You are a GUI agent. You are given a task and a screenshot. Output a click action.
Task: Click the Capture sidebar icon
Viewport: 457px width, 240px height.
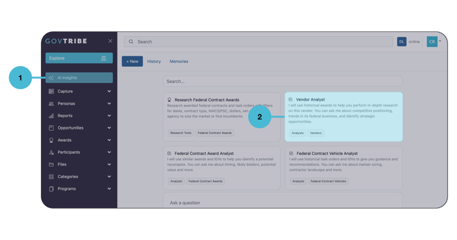[52, 92]
